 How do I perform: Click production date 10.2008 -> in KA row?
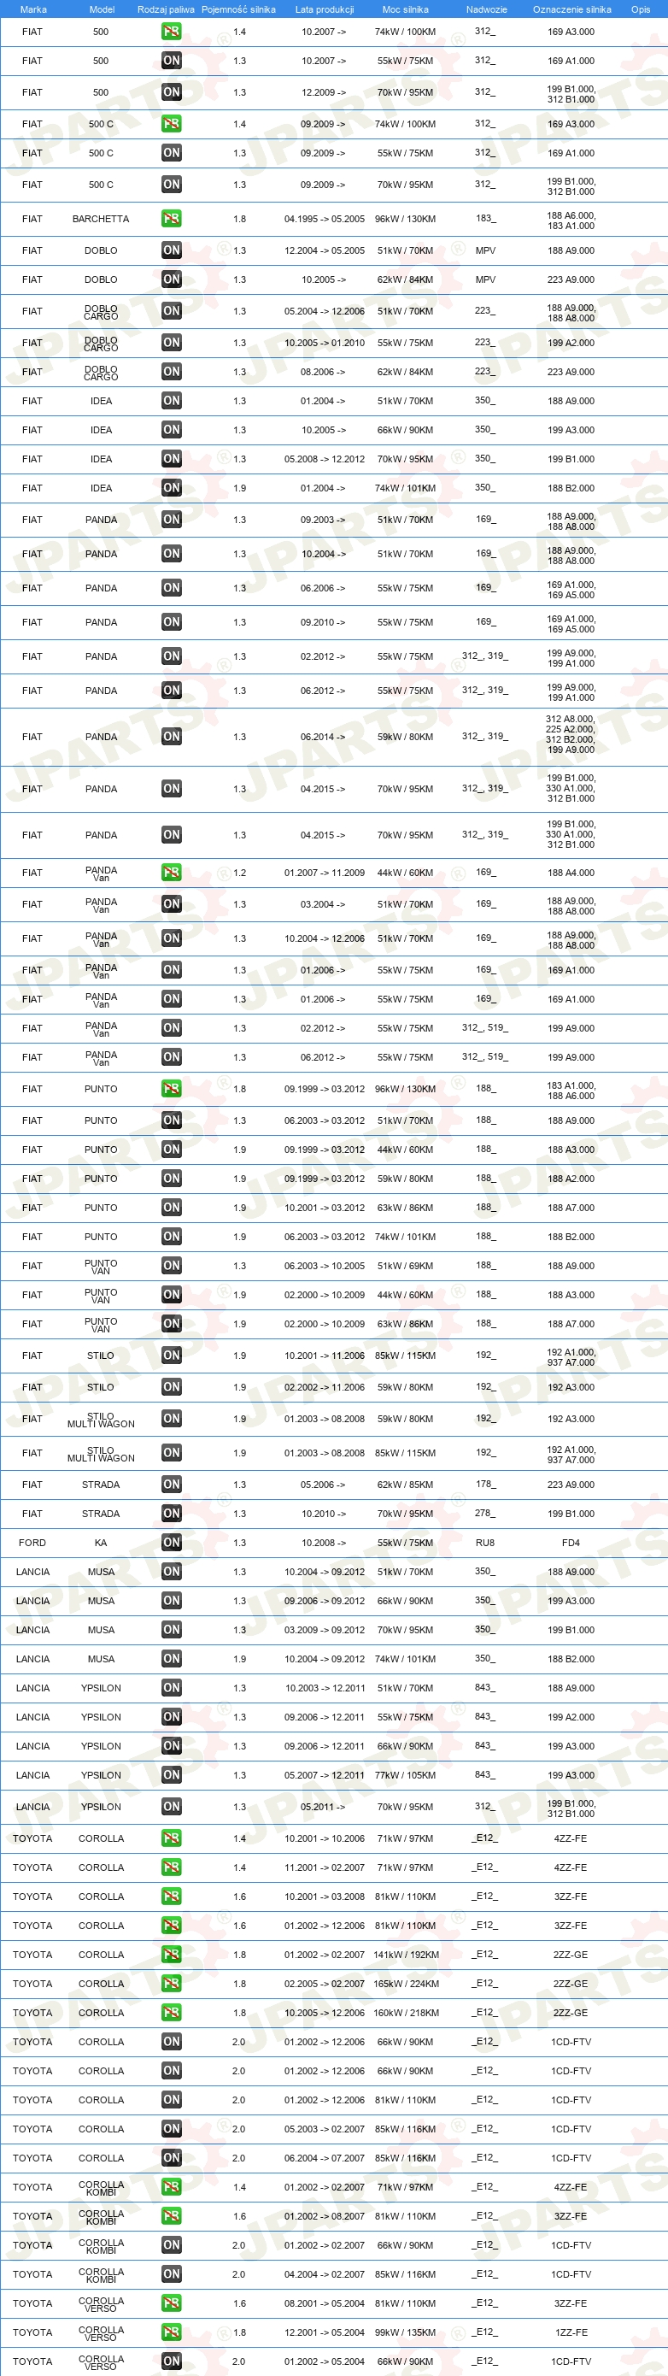click(324, 1542)
